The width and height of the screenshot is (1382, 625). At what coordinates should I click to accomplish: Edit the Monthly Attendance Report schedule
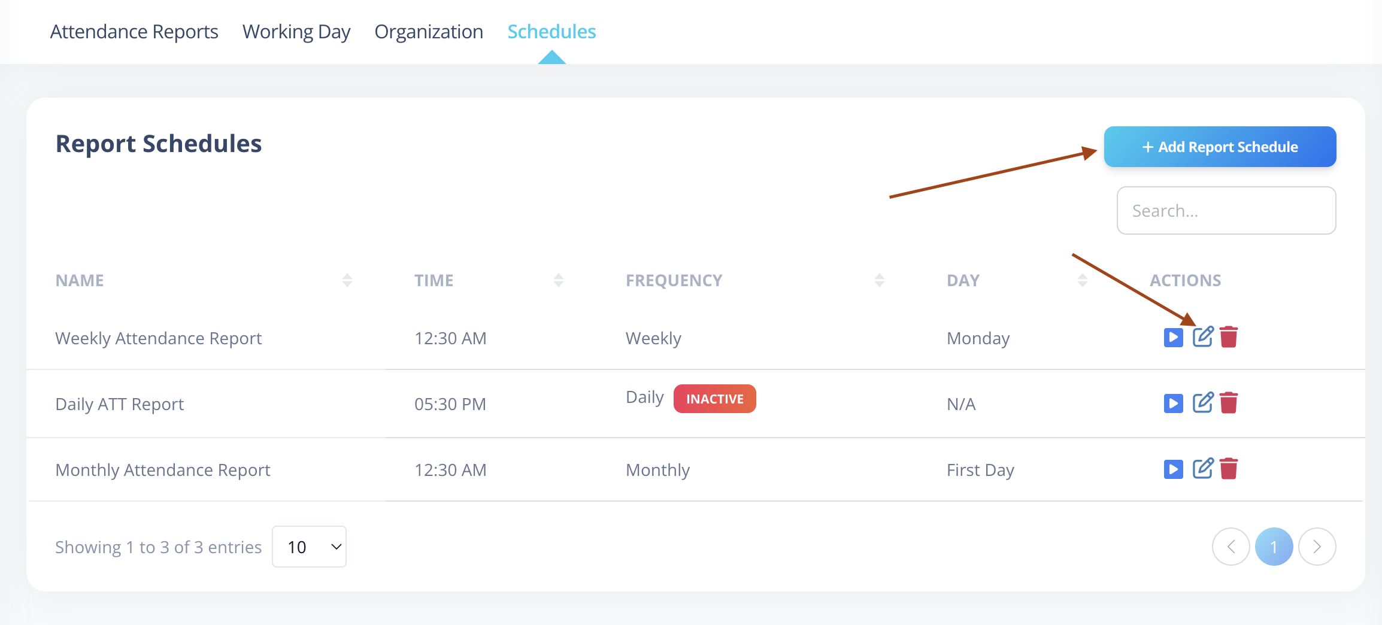1203,469
